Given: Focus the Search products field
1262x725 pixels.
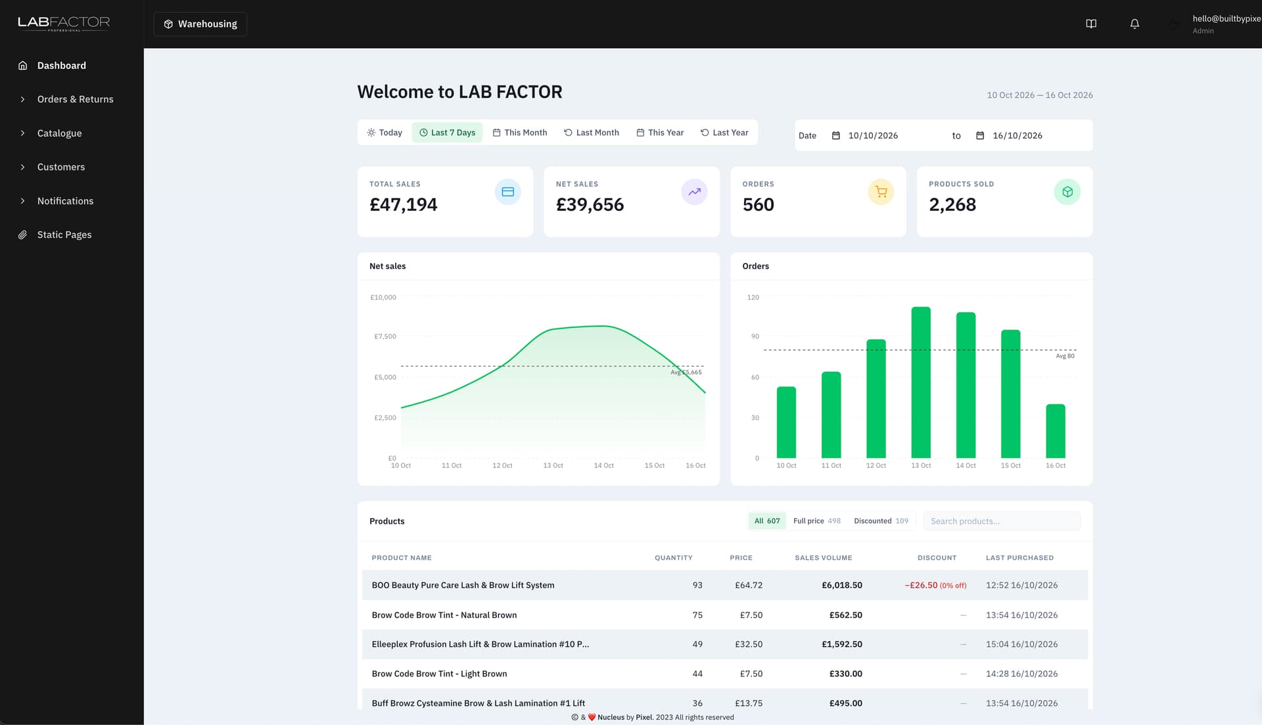Looking at the screenshot, I should [1002, 521].
